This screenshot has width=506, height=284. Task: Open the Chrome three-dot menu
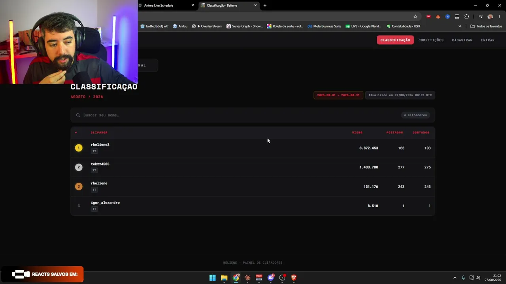click(x=500, y=17)
